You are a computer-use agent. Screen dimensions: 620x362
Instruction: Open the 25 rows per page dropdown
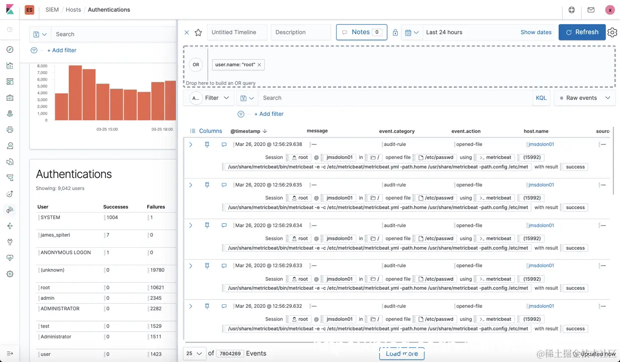(x=194, y=353)
